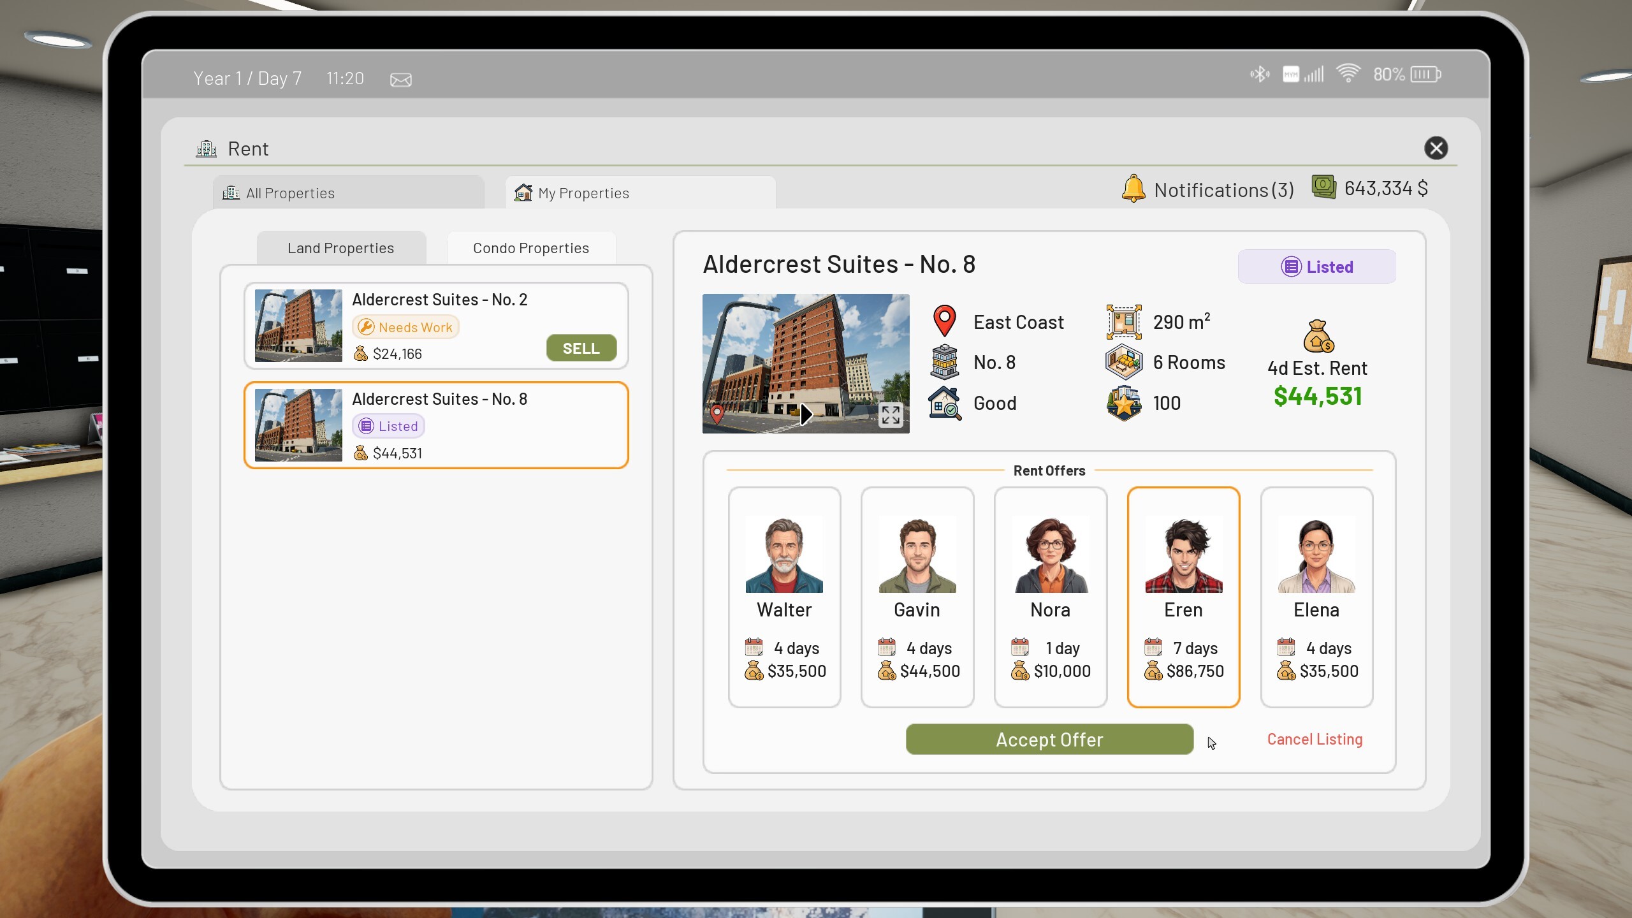Click the 6 Rooms isometric room icon
This screenshot has width=1632, height=918.
click(1123, 362)
